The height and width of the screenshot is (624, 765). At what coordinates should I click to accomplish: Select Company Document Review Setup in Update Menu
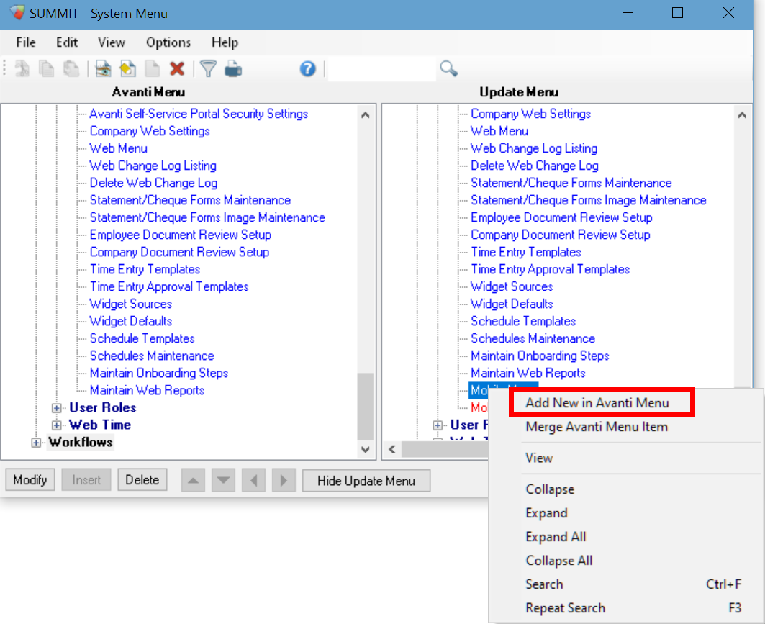[560, 235]
